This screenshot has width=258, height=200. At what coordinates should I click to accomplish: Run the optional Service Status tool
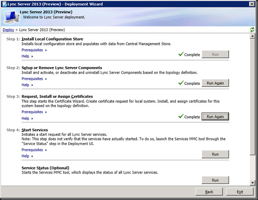215,180
